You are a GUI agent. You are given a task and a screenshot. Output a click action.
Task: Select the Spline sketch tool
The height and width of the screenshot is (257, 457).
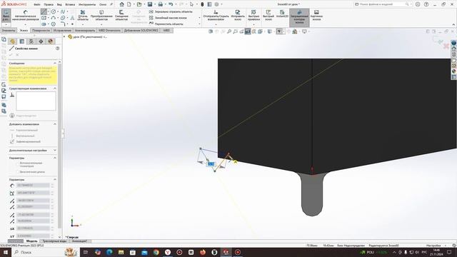point(63,11)
